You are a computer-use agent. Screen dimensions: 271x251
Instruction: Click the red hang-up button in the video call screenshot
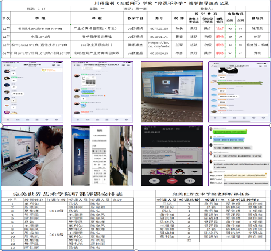(172, 181)
